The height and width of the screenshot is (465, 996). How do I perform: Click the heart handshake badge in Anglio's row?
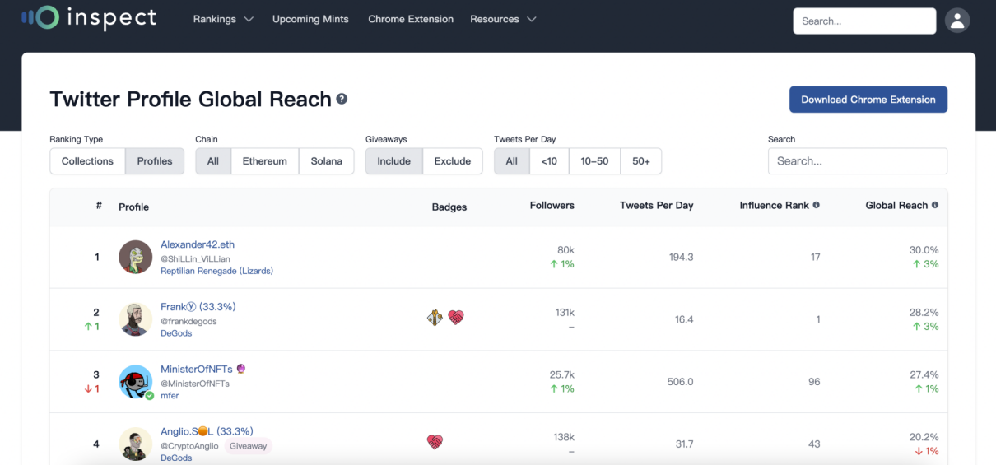435,443
